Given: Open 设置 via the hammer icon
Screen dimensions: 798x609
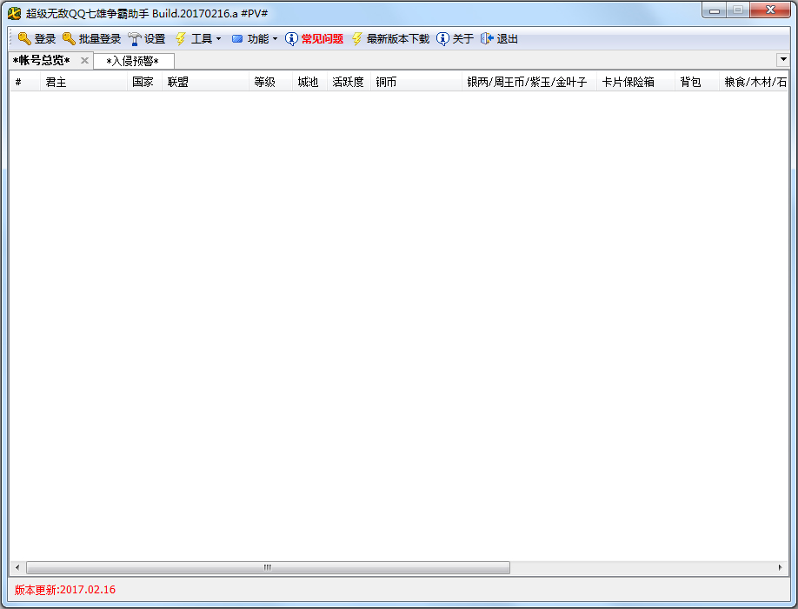Looking at the screenshot, I should pos(134,38).
